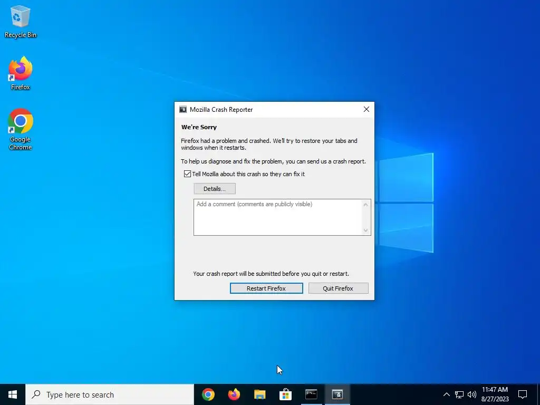
Task: Click the search magnifier icon in taskbar
Action: click(36, 394)
